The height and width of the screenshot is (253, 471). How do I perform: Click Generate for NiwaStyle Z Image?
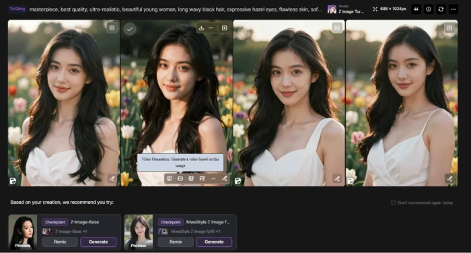coord(214,242)
